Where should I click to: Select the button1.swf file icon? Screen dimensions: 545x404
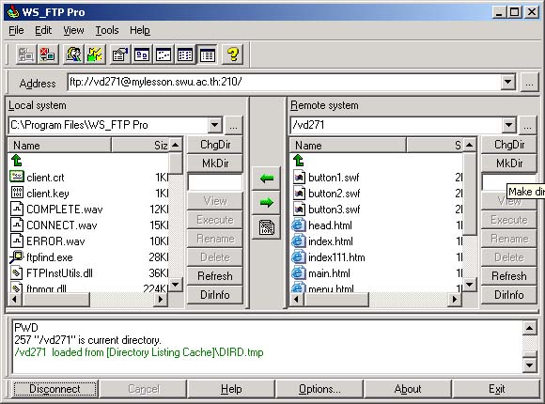click(x=299, y=178)
